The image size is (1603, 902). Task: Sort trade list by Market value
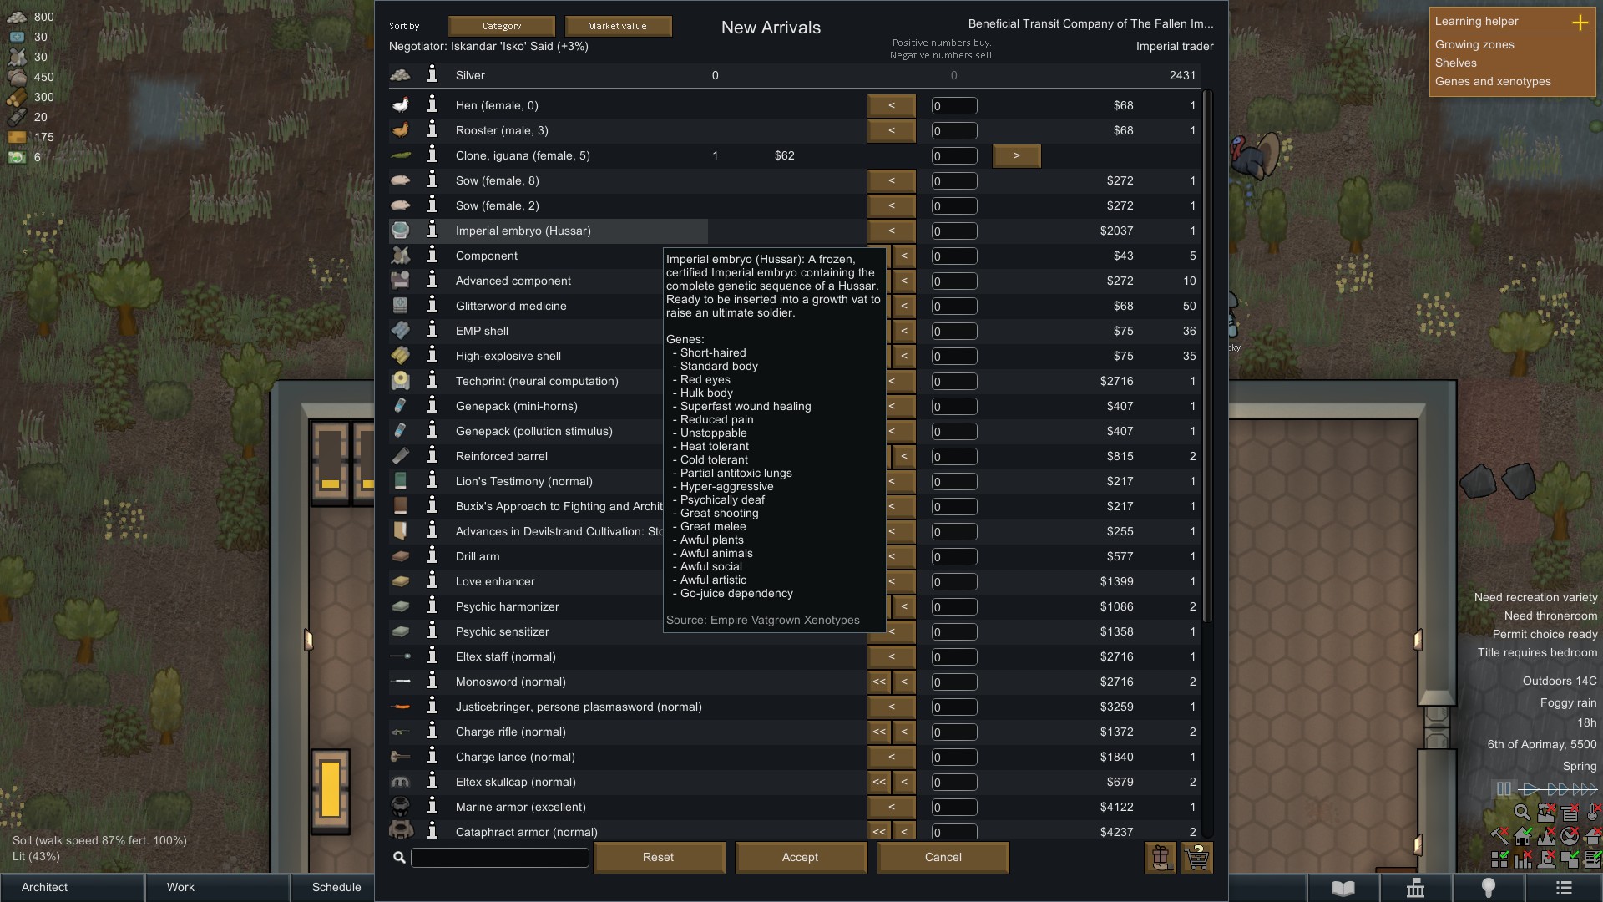coord(617,26)
